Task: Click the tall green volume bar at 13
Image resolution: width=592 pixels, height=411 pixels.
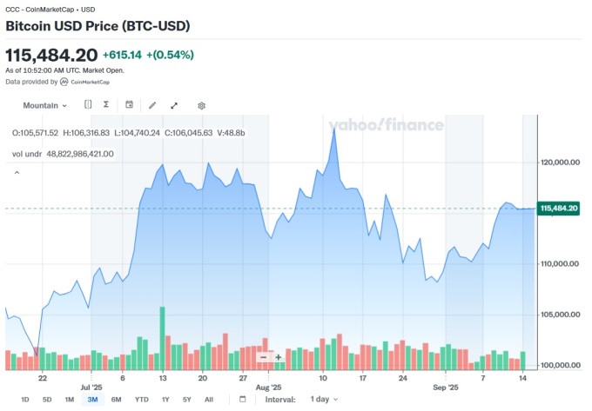Action: (162, 338)
